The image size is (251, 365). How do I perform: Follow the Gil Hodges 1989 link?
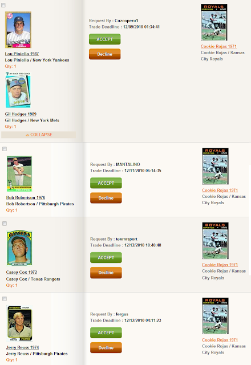point(21,114)
